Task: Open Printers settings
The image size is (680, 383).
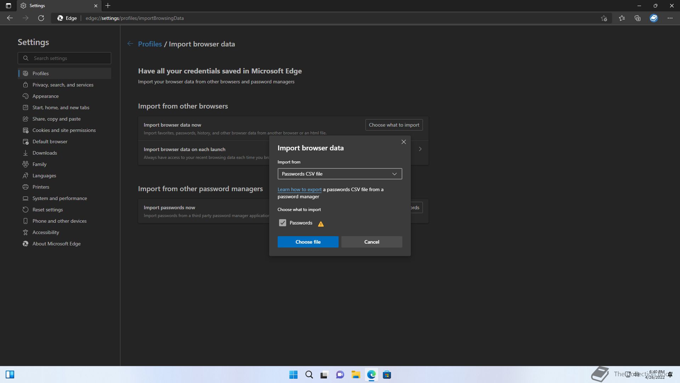Action: [x=64, y=187]
